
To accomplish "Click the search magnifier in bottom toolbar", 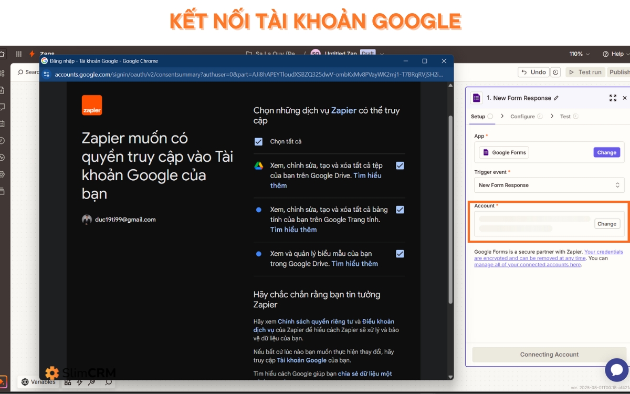I will click(x=108, y=382).
